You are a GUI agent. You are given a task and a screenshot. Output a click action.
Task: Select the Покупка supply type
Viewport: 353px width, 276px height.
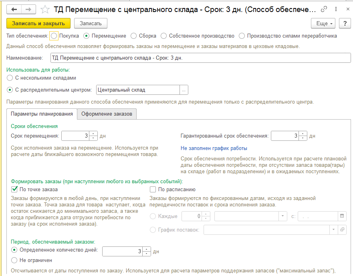point(54,36)
